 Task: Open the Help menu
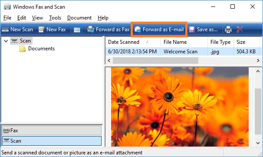pyautogui.click(x=103, y=18)
